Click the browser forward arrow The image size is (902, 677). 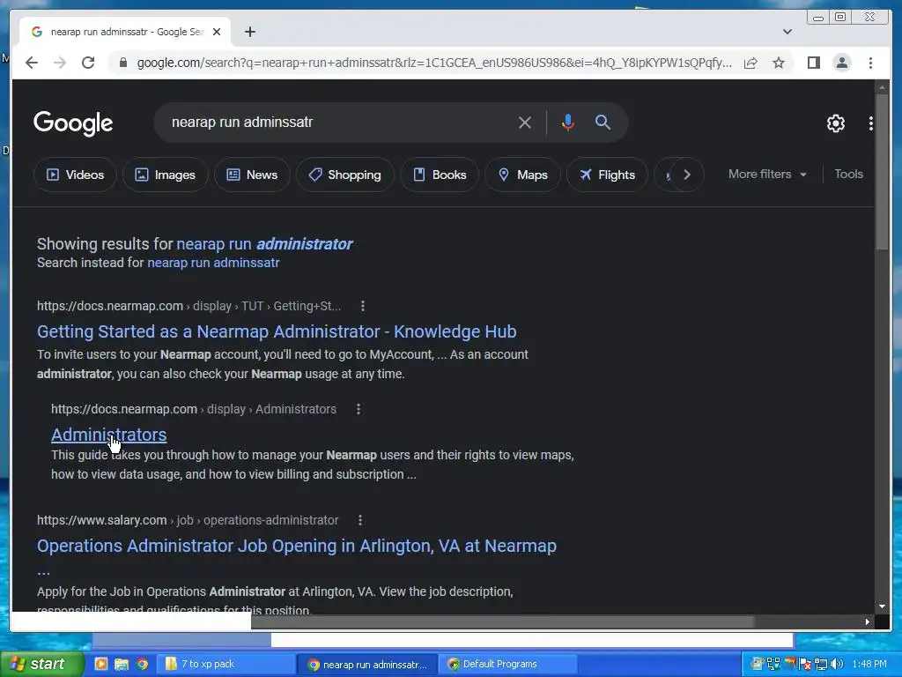coord(60,63)
